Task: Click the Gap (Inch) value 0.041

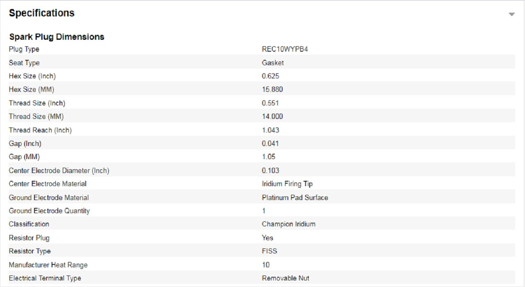Action: pos(270,143)
